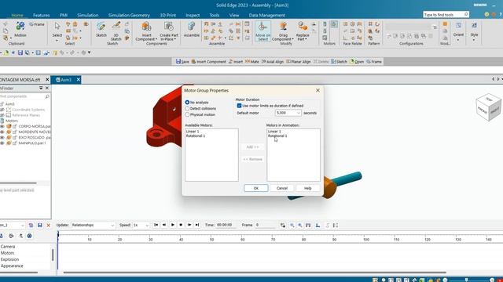
Task: Select Linear 1 in Available Motors list
Action: tap(193, 132)
